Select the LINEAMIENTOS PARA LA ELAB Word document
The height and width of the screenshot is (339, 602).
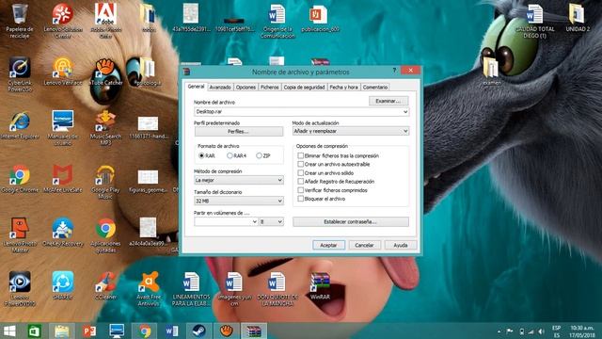tap(191, 289)
